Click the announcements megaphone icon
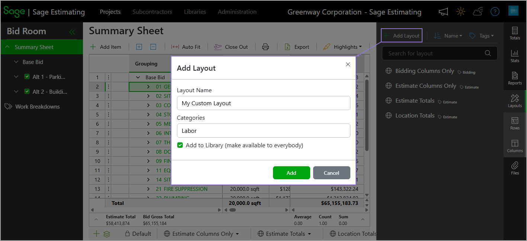Image resolution: width=527 pixels, height=241 pixels. pos(443,12)
